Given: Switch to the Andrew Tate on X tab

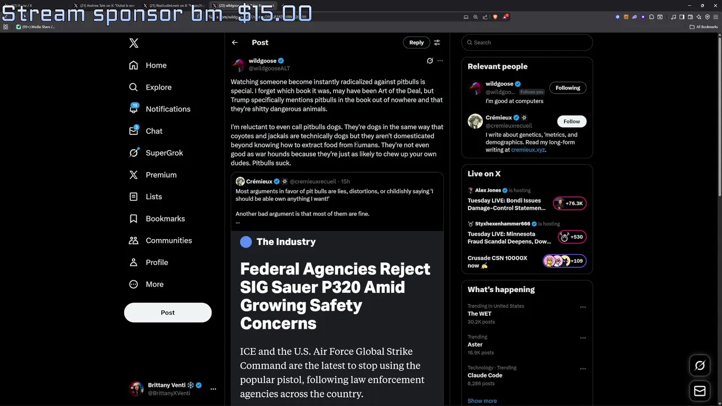Looking at the screenshot, I should (x=104, y=6).
